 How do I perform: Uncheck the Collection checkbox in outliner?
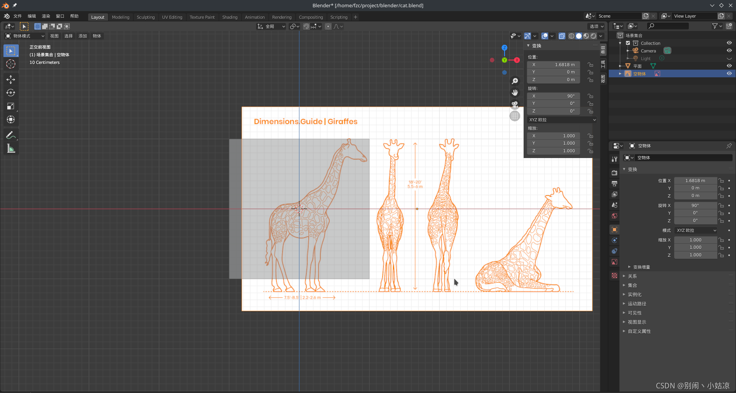[628, 43]
